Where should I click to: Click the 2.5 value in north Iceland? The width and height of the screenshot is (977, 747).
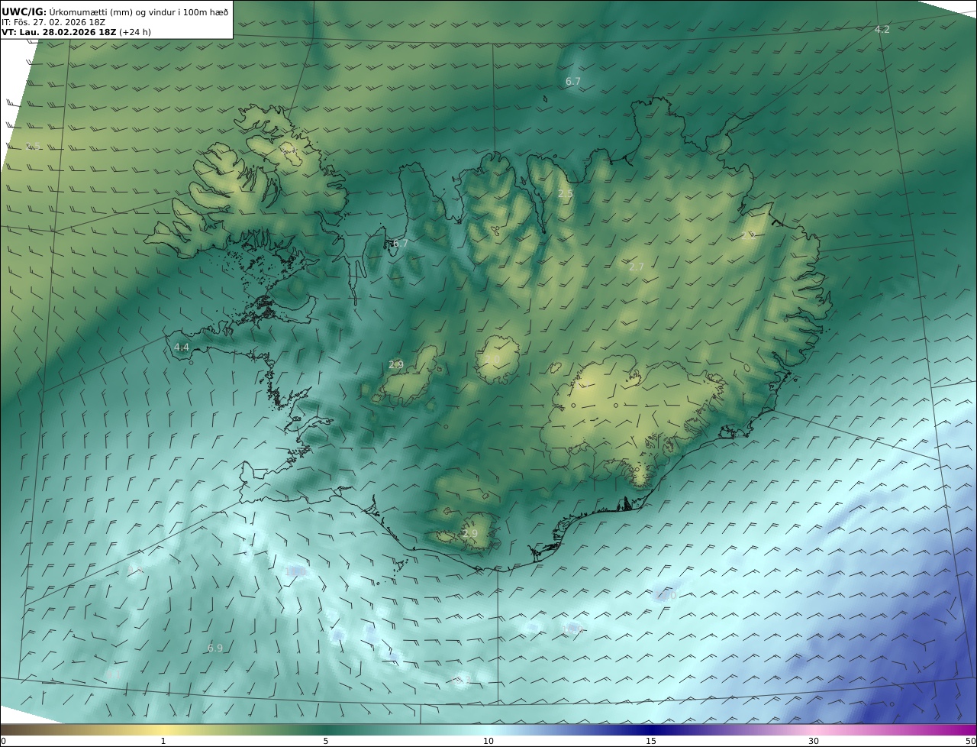(565, 194)
